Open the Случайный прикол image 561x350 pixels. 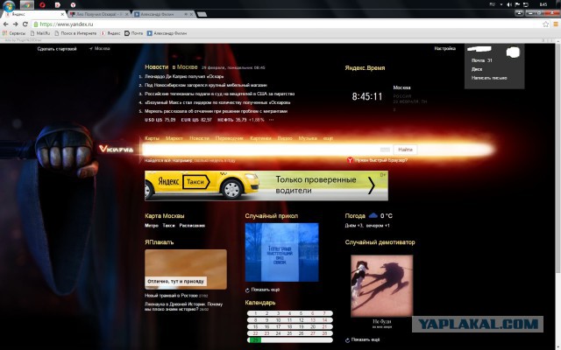[x=282, y=252]
